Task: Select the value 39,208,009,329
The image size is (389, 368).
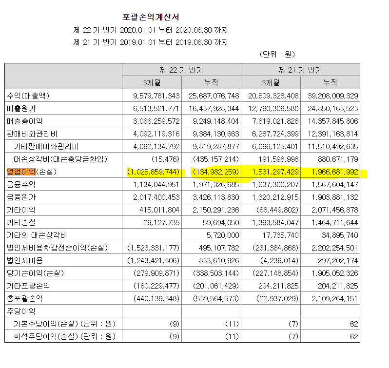Action: [332, 96]
